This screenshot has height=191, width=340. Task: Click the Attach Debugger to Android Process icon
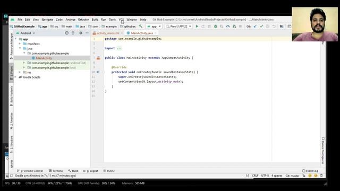(x=234, y=27)
